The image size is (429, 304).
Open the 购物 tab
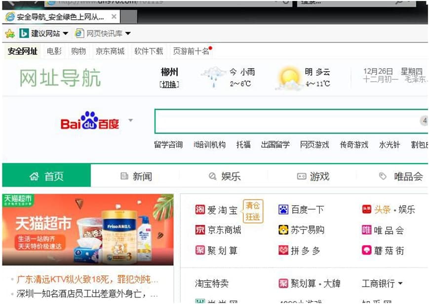tap(78, 51)
